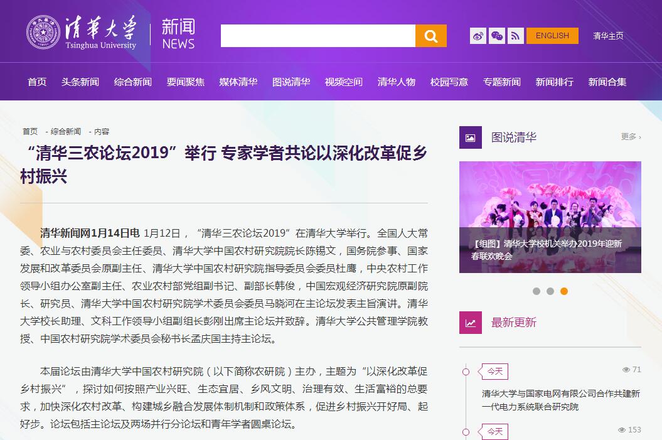Image resolution: width=662 pixels, height=440 pixels.
Task: Switch to the ENGLISH version
Action: pos(552,36)
